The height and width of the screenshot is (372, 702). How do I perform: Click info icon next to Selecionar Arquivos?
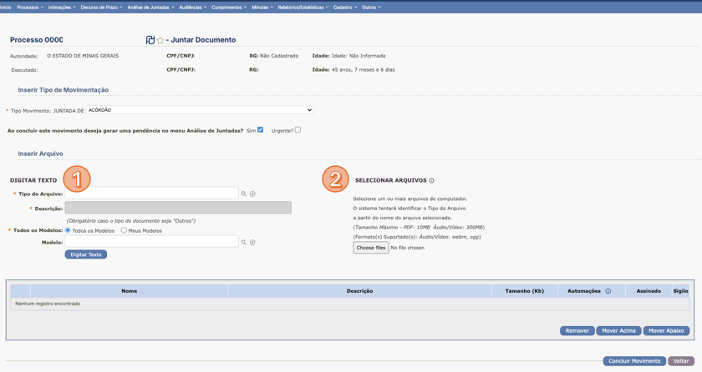pyautogui.click(x=431, y=180)
